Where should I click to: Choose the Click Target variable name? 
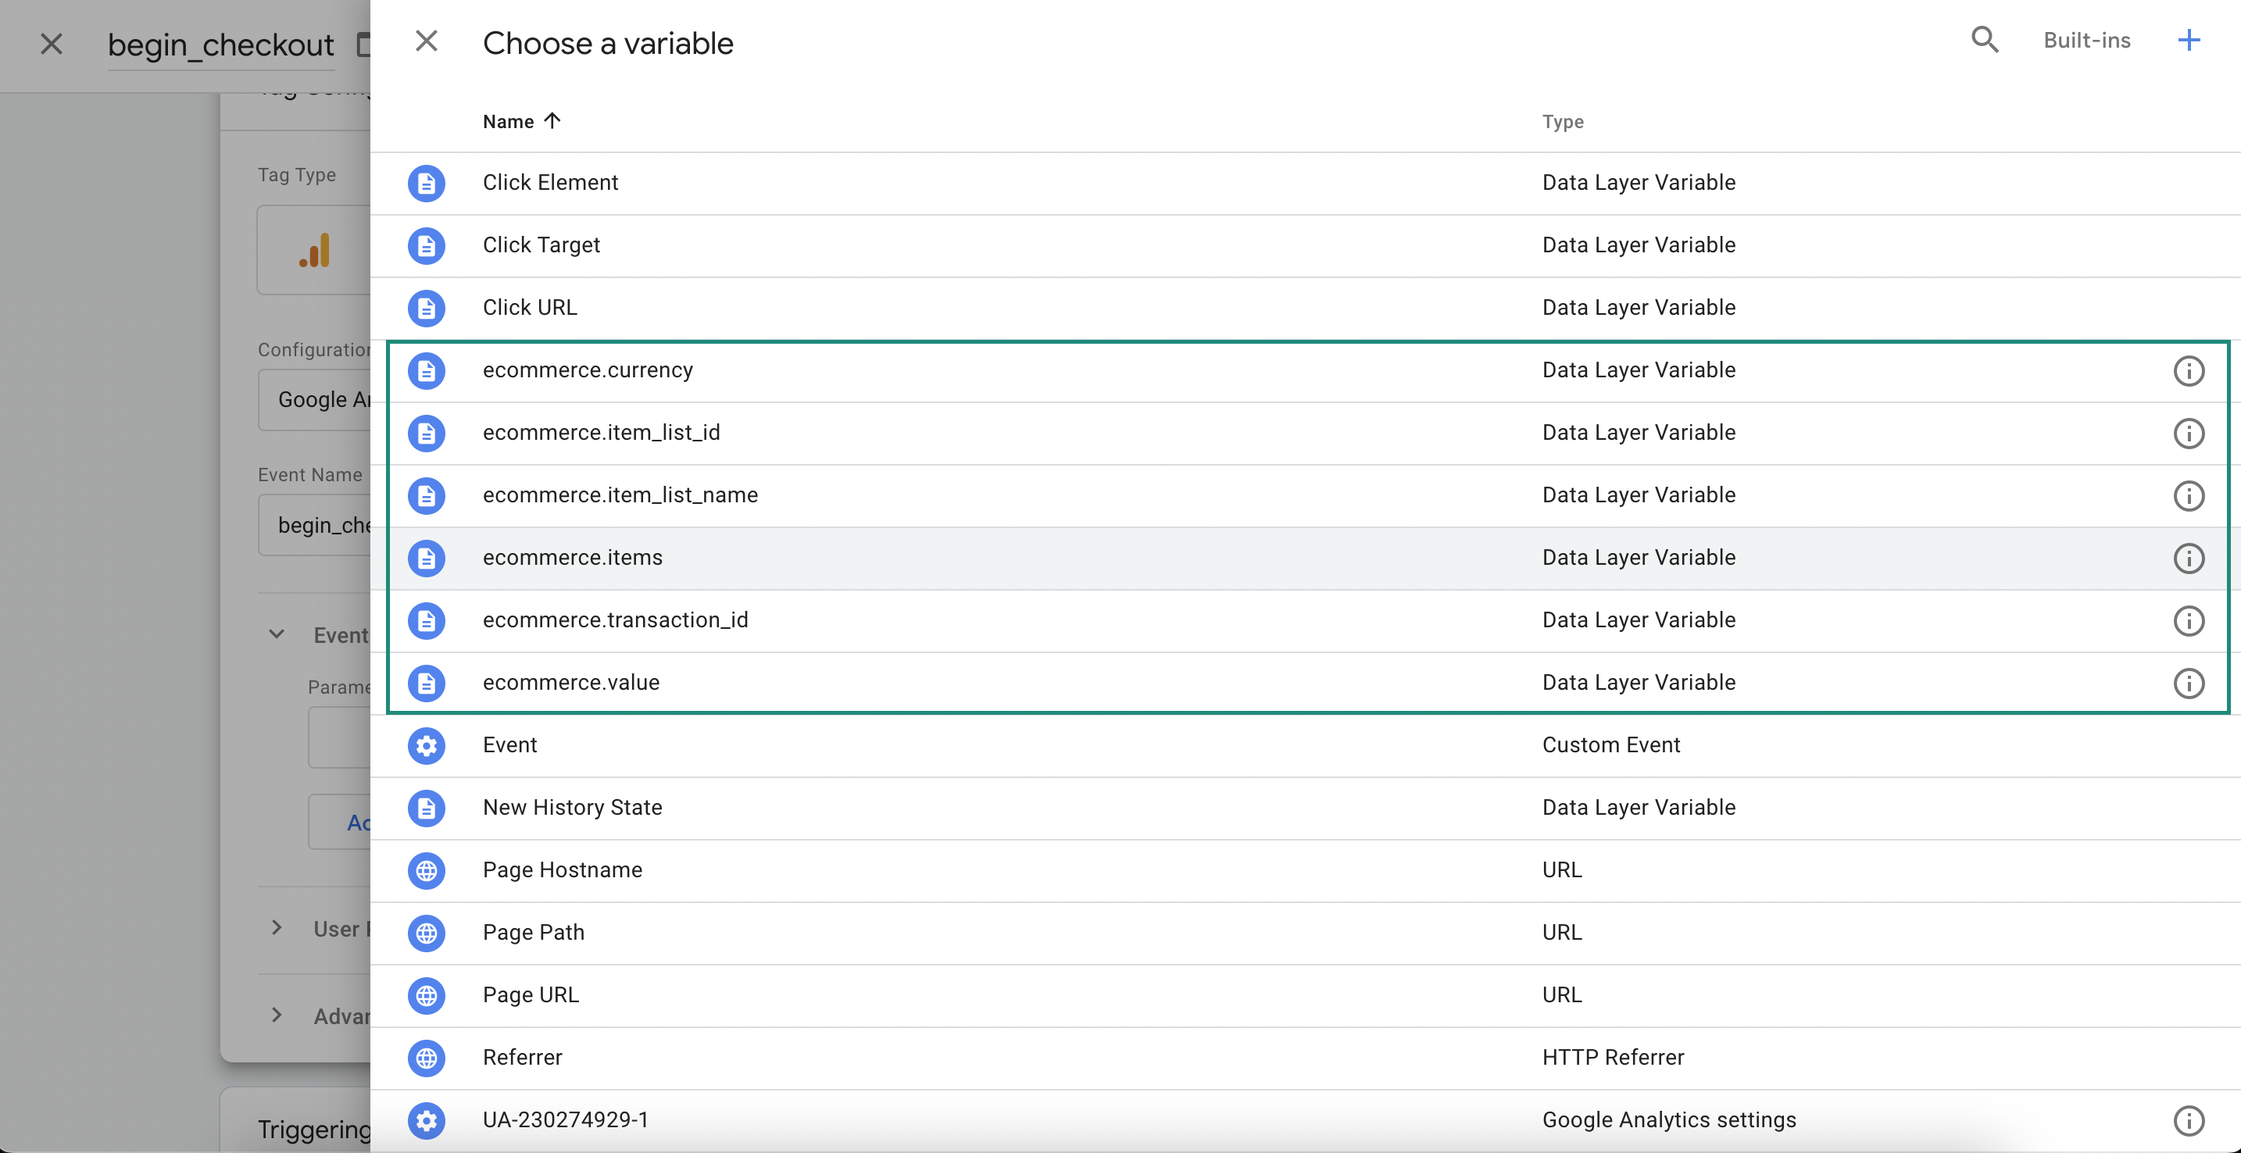click(x=541, y=245)
